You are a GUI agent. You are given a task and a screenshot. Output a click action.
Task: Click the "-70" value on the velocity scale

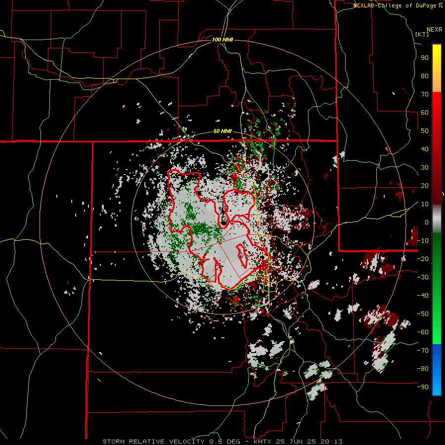click(423, 351)
